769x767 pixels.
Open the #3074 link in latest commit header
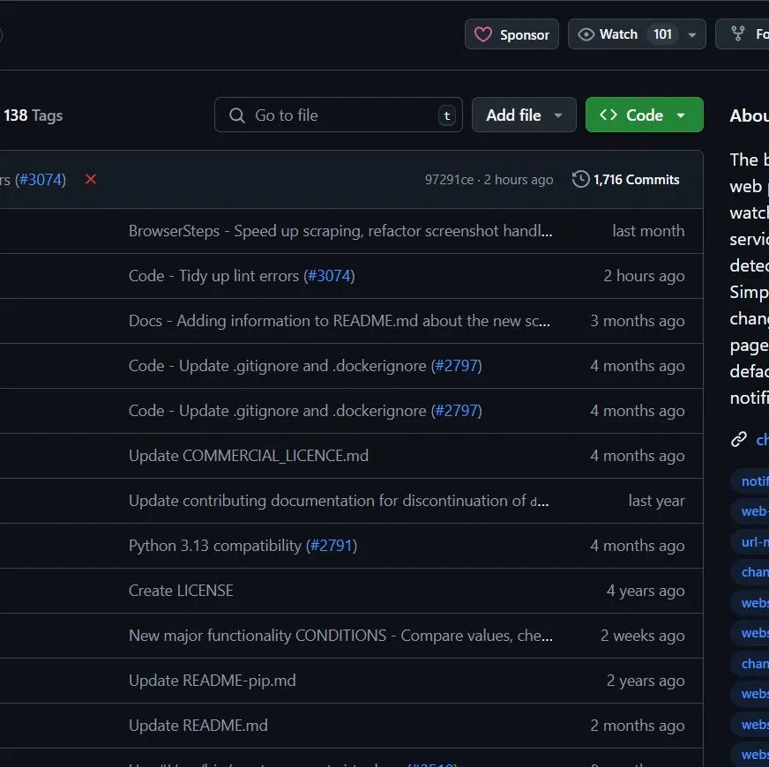41,180
